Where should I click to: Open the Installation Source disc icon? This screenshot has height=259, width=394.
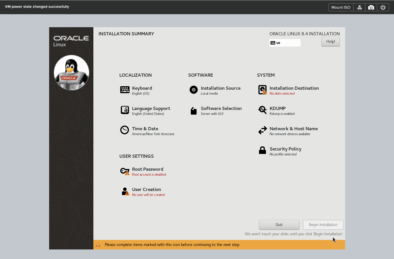(194, 90)
